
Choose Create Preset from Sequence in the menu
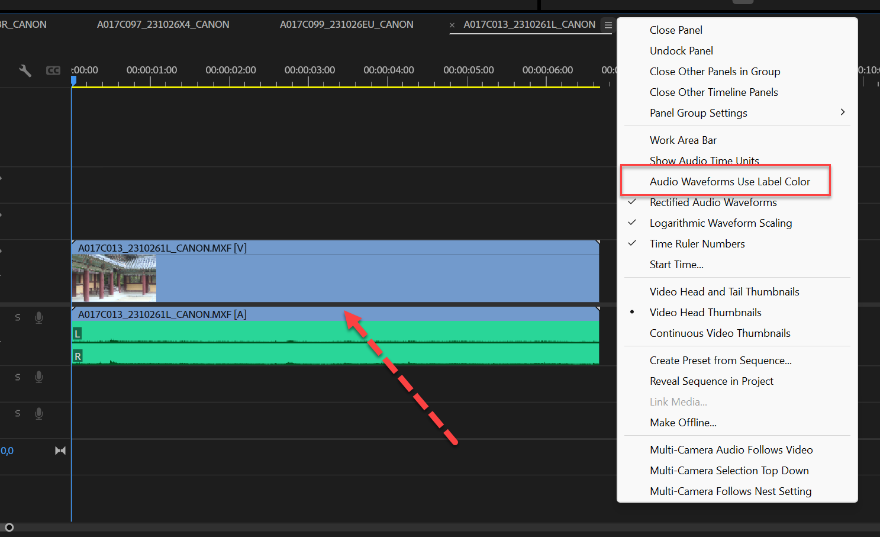click(720, 360)
